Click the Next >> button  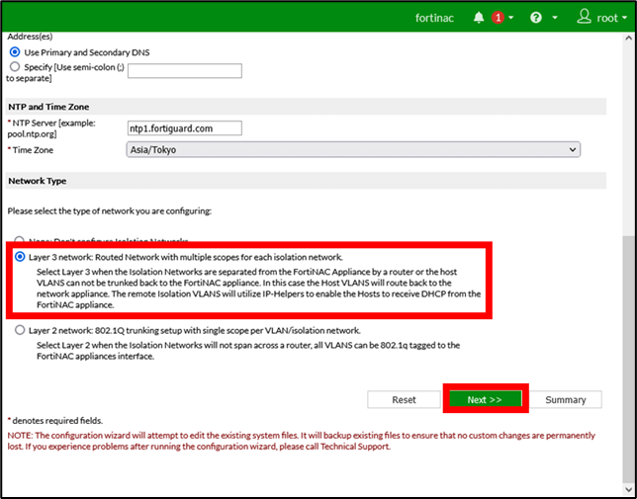point(485,399)
